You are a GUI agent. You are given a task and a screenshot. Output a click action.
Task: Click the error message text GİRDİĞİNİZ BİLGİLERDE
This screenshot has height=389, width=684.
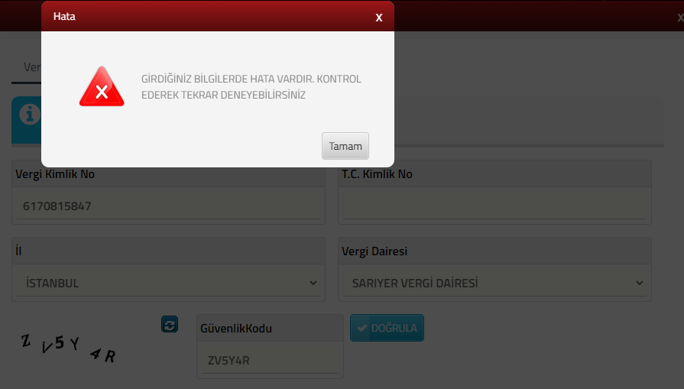pos(251,87)
